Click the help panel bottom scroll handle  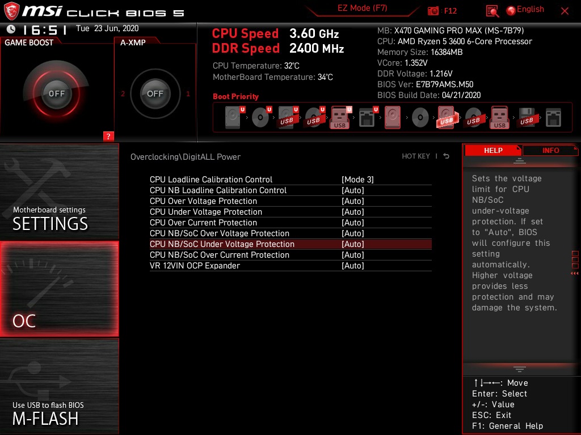tap(520, 369)
